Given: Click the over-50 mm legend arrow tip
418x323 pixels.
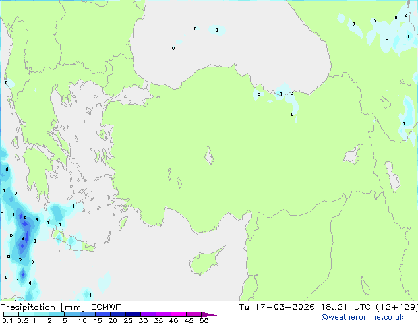Looking at the screenshot, I should [x=209, y=314].
